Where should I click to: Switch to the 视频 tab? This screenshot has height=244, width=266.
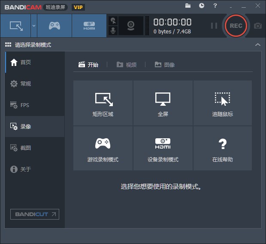(127, 65)
